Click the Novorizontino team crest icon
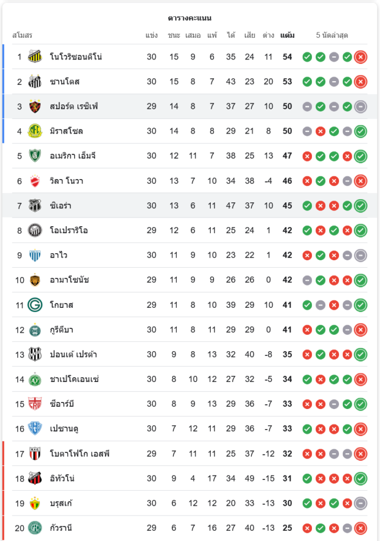This screenshot has width=380, height=541. (x=35, y=57)
